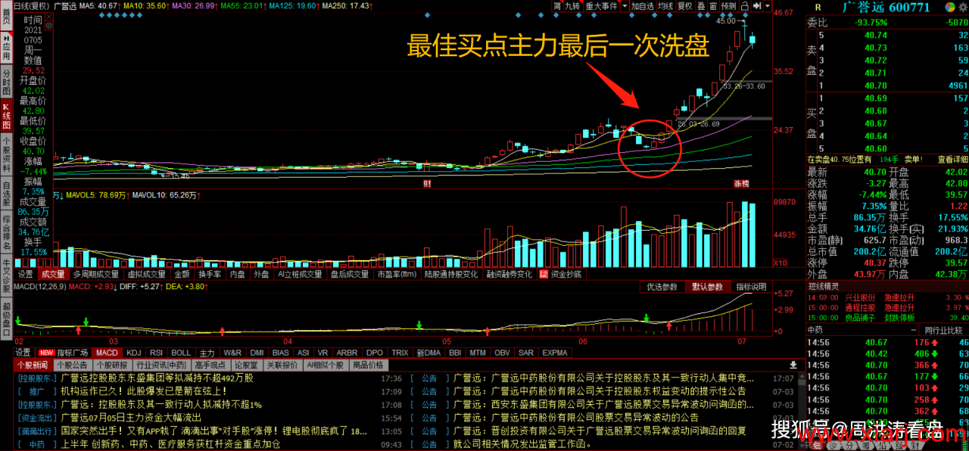
Task: Click 优选参数 parameters button
Action: tap(662, 287)
